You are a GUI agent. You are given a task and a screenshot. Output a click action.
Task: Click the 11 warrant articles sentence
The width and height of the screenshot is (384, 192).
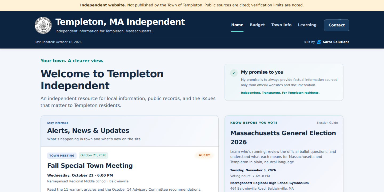(x=124, y=190)
